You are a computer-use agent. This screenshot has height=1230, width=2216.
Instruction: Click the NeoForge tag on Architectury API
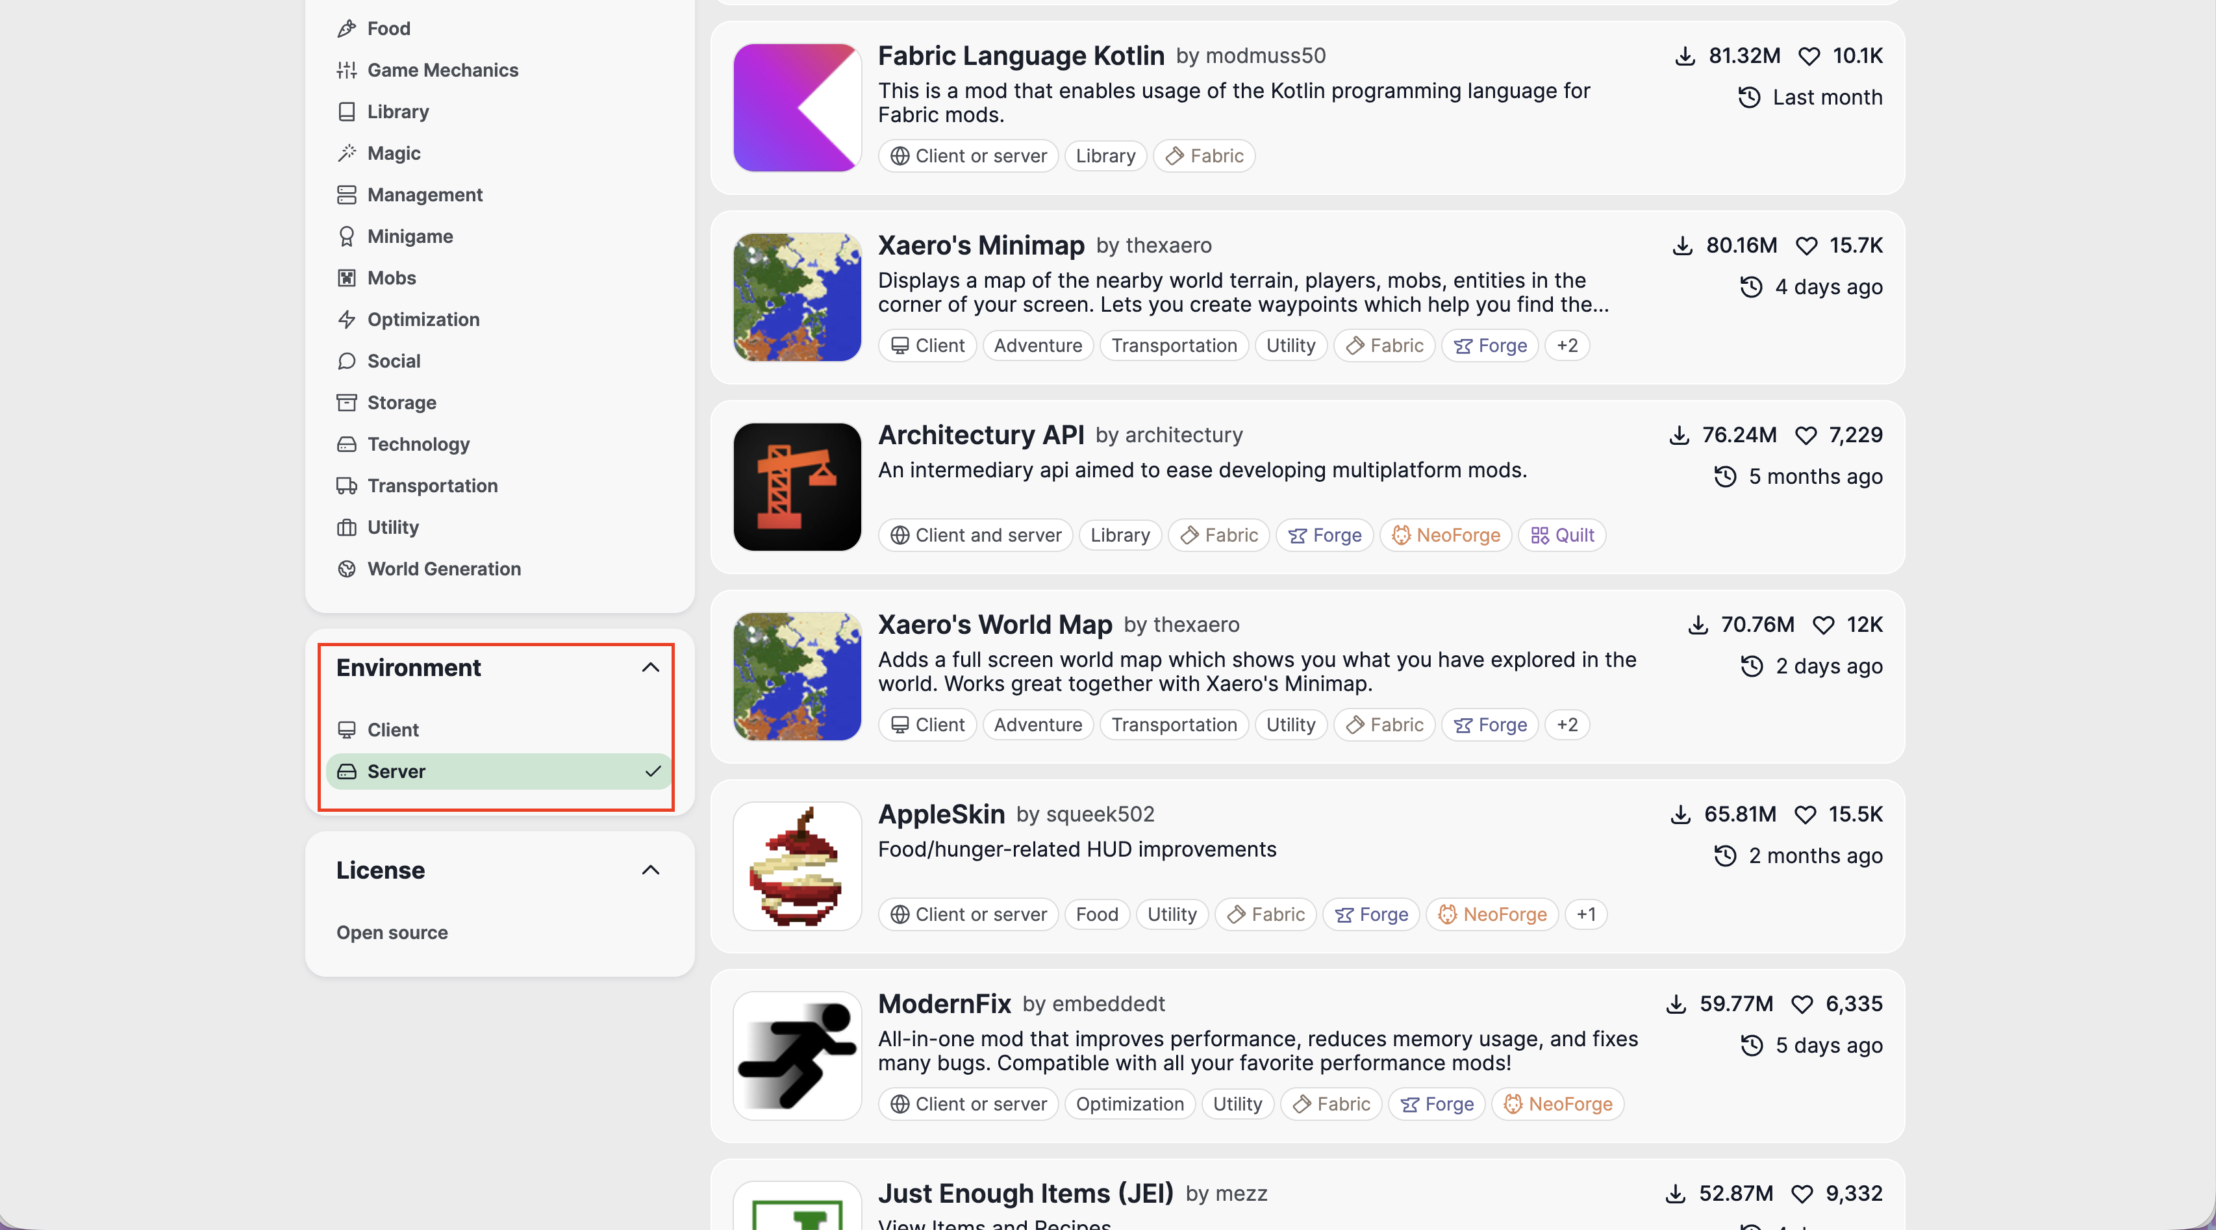(1446, 535)
